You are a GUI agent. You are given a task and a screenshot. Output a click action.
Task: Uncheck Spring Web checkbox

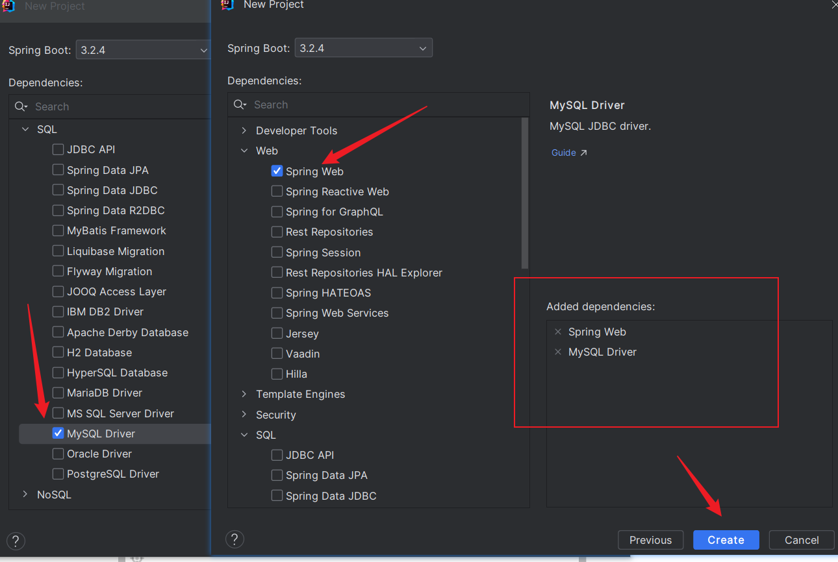[x=277, y=171]
